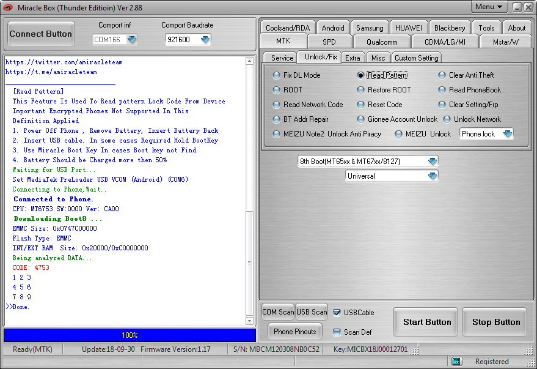The width and height of the screenshot is (537, 369).
Task: Open the Menu dropdown in title bar
Action: click(489, 7)
